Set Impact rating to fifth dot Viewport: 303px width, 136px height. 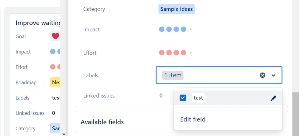click(191, 29)
